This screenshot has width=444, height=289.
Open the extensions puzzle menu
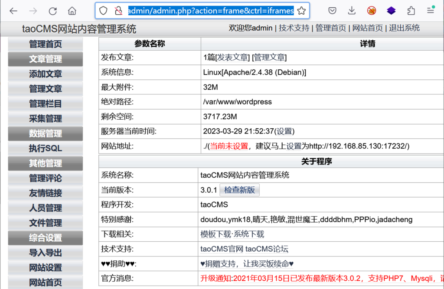click(x=411, y=11)
